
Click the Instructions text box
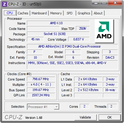coord(72,65)
